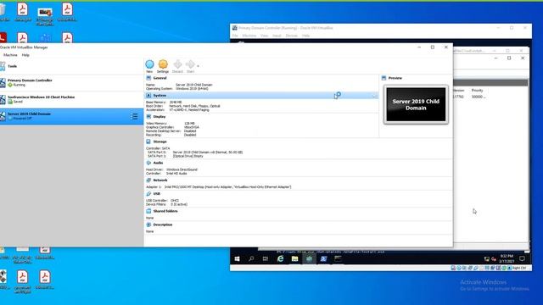Open the Help menu in VirtualBox Manager
Image resolution: width=543 pixels, height=305 pixels.
(25, 55)
